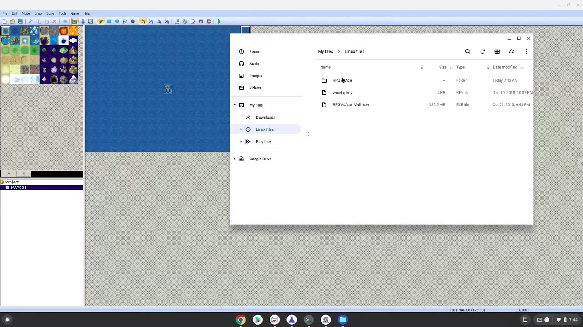Open Images in Files sidebar
This screenshot has width=583, height=327.
pos(256,76)
